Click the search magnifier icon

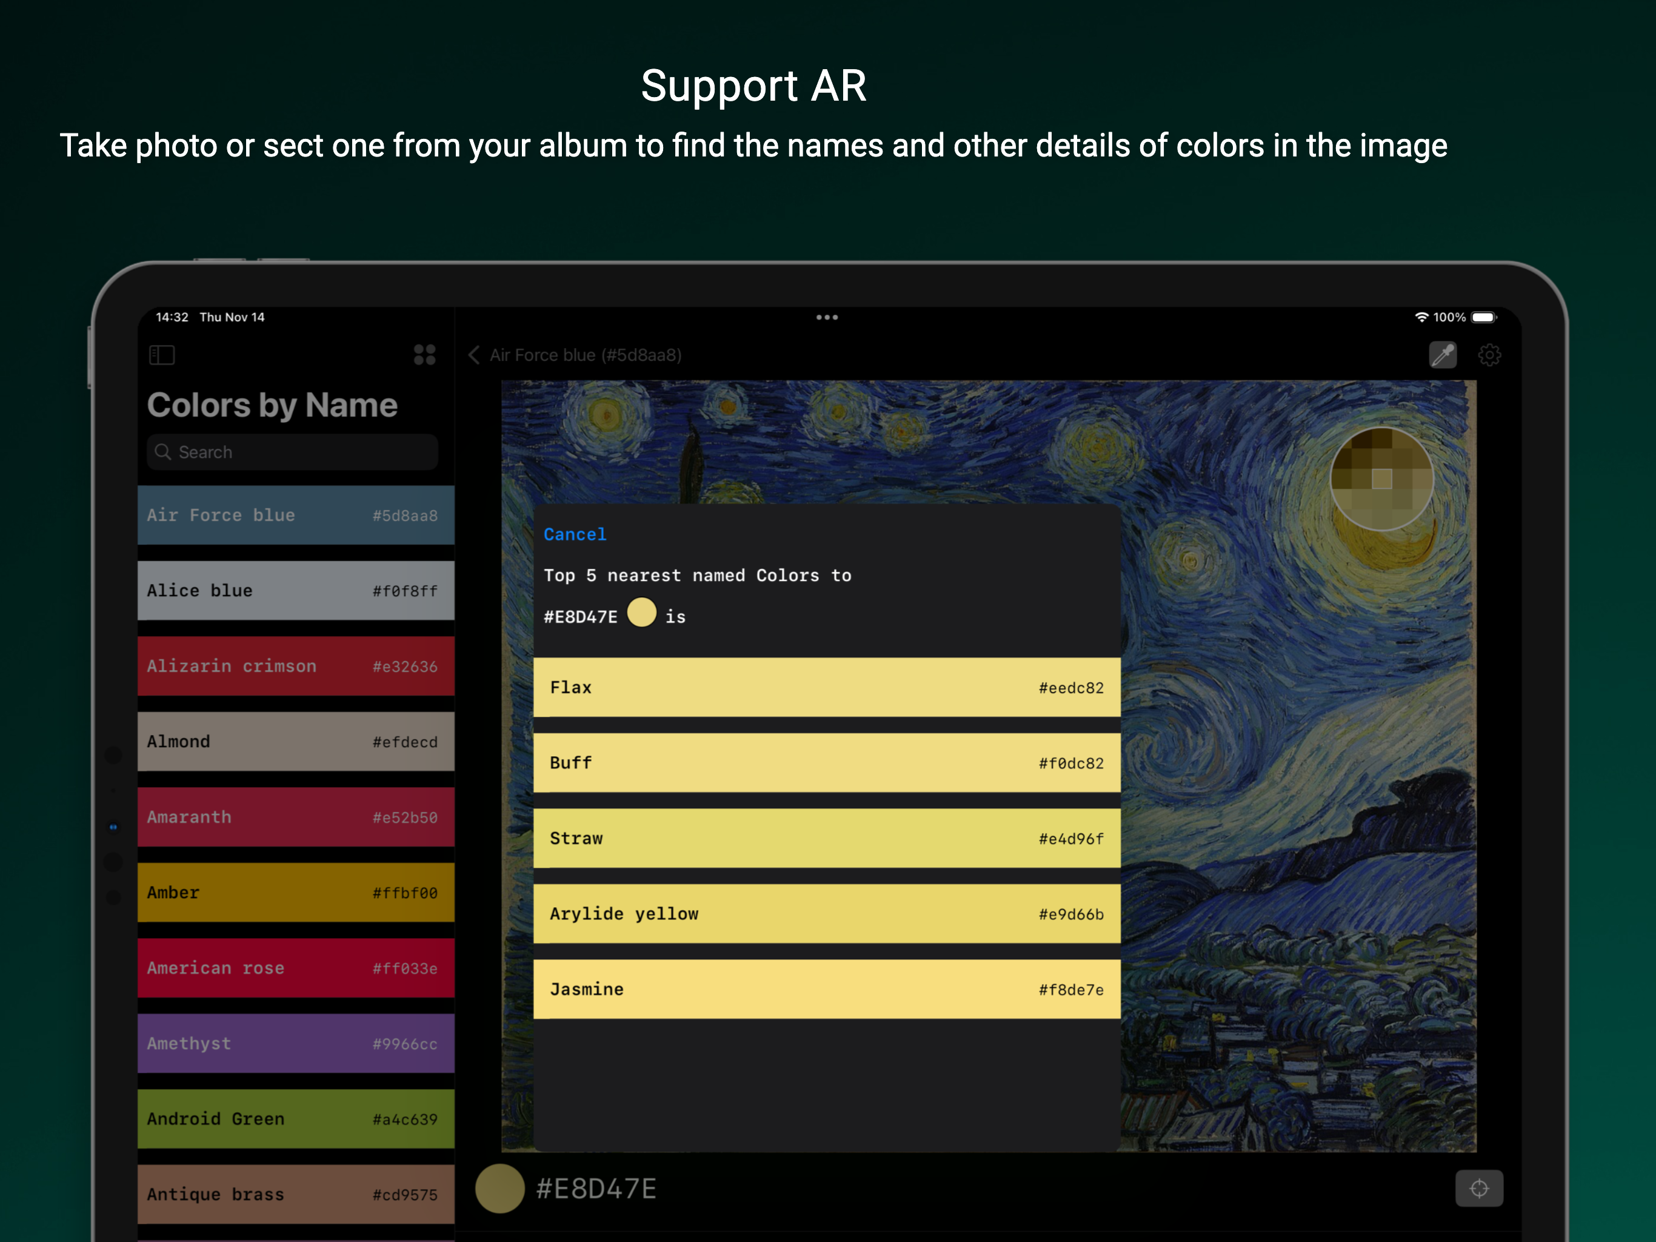coord(162,452)
